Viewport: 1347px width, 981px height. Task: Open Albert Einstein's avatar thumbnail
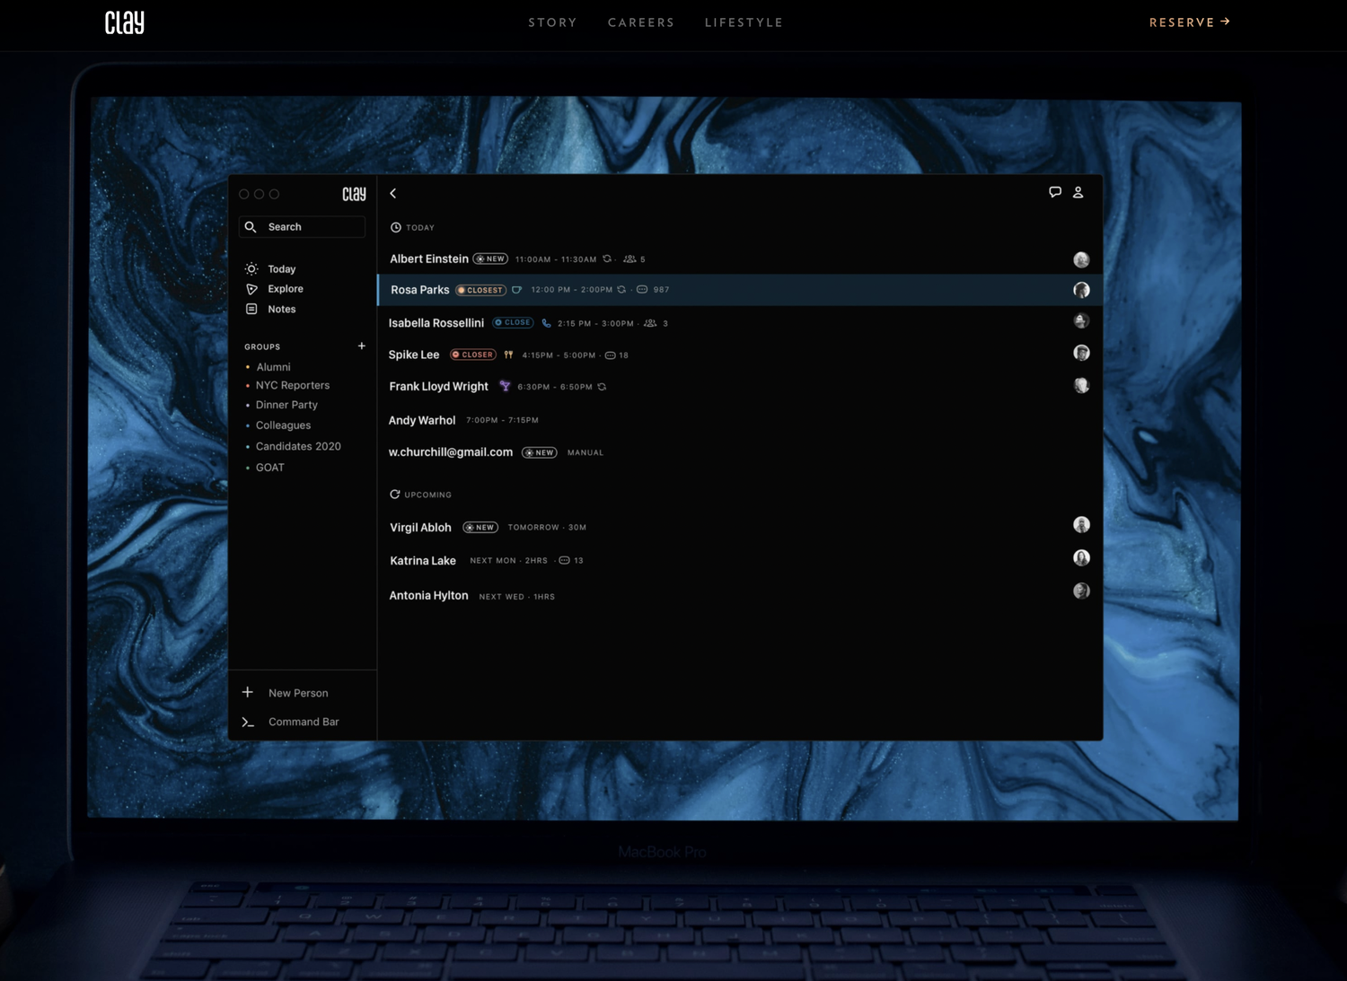point(1081,259)
